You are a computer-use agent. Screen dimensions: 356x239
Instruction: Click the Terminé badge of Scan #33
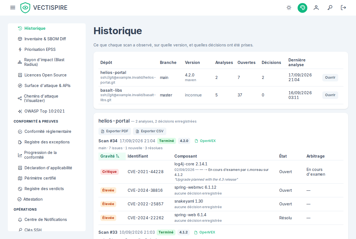tap(166, 232)
